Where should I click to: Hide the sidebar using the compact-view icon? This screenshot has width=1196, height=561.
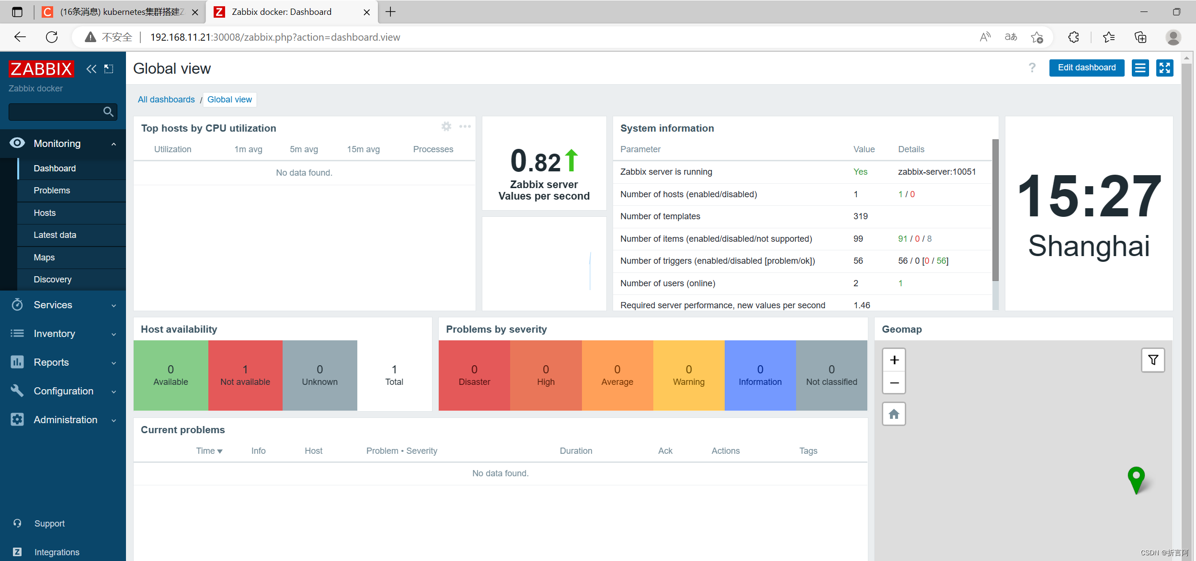pos(109,69)
